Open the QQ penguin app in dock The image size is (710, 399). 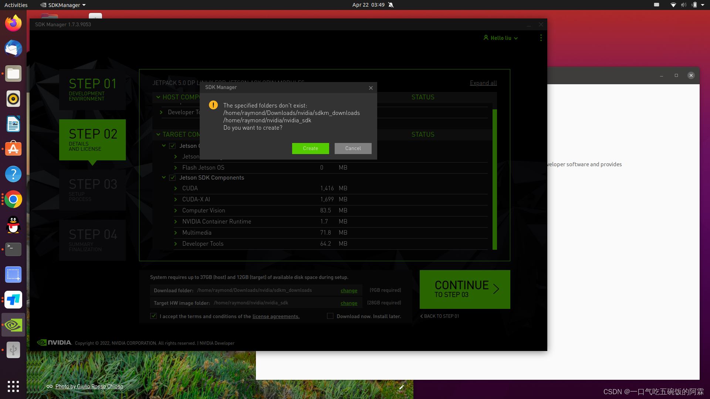click(x=13, y=224)
